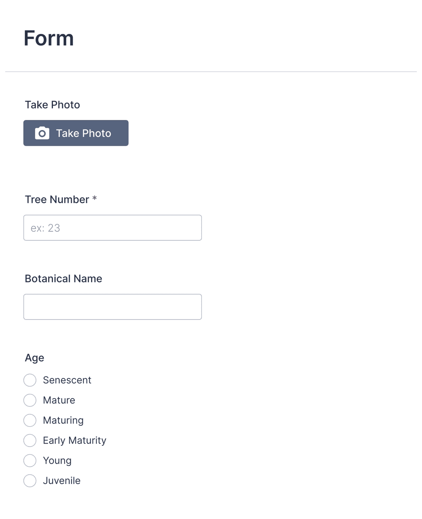Click the Botanical Name field label
This screenshot has width=422, height=519.
63,278
